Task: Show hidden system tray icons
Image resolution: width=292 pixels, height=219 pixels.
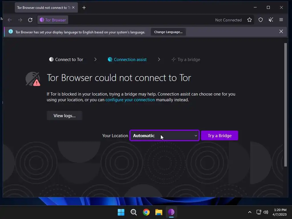Action: (250, 212)
